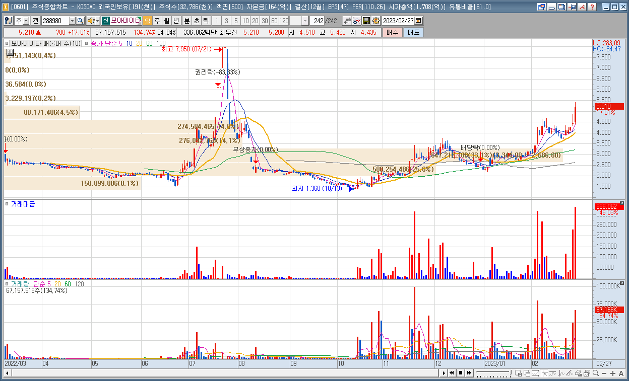Zoom out chart with minus icon
629x381 pixels.
[604, 373]
